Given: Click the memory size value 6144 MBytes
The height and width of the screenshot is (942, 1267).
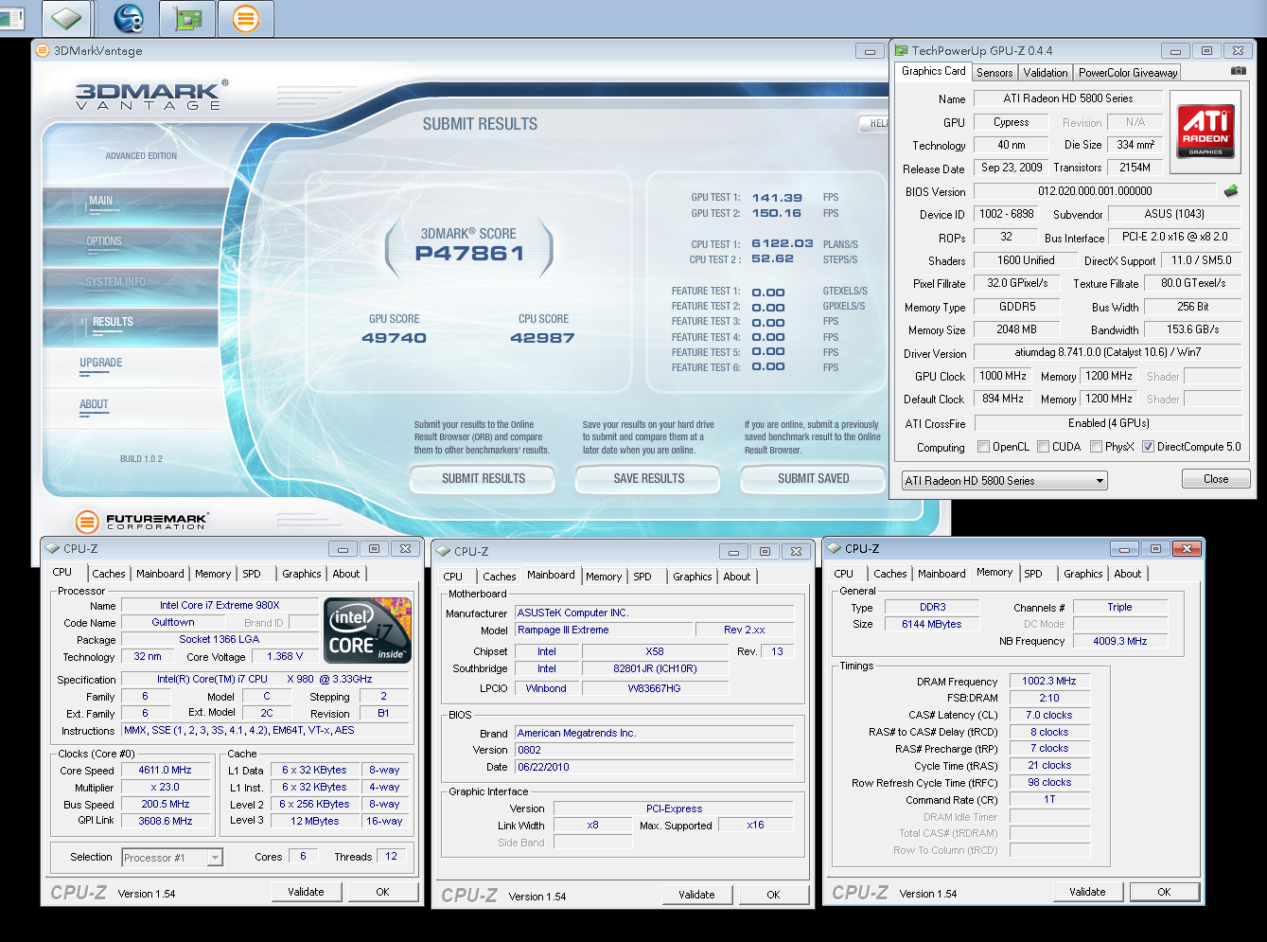Looking at the screenshot, I should pyautogui.click(x=931, y=625).
